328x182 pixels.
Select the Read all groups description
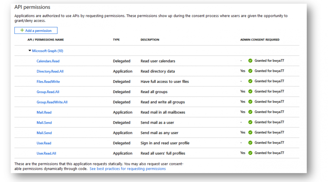pyautogui.click(x=154, y=92)
